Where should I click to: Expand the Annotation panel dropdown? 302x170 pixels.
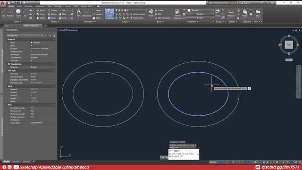[89, 22]
